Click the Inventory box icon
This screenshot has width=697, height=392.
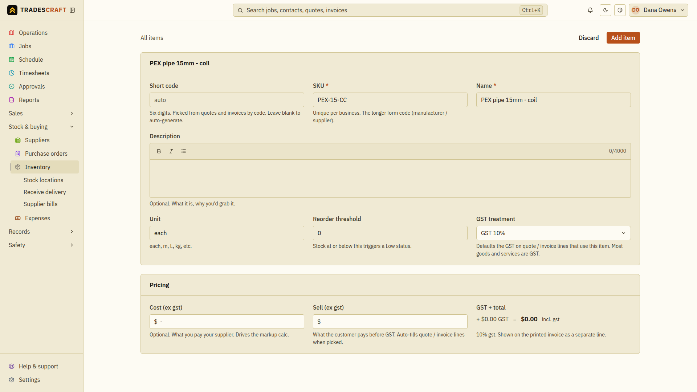tap(18, 167)
